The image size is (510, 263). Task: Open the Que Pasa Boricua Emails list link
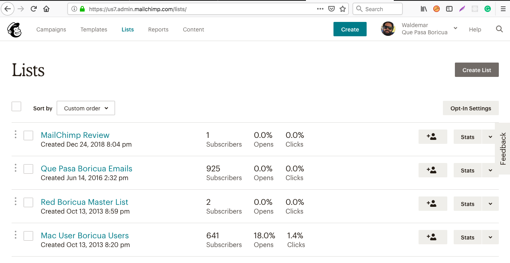(x=86, y=169)
